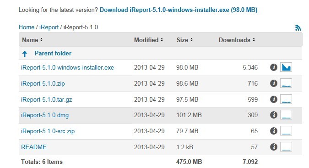Open the RSS feed icon

click(x=298, y=28)
